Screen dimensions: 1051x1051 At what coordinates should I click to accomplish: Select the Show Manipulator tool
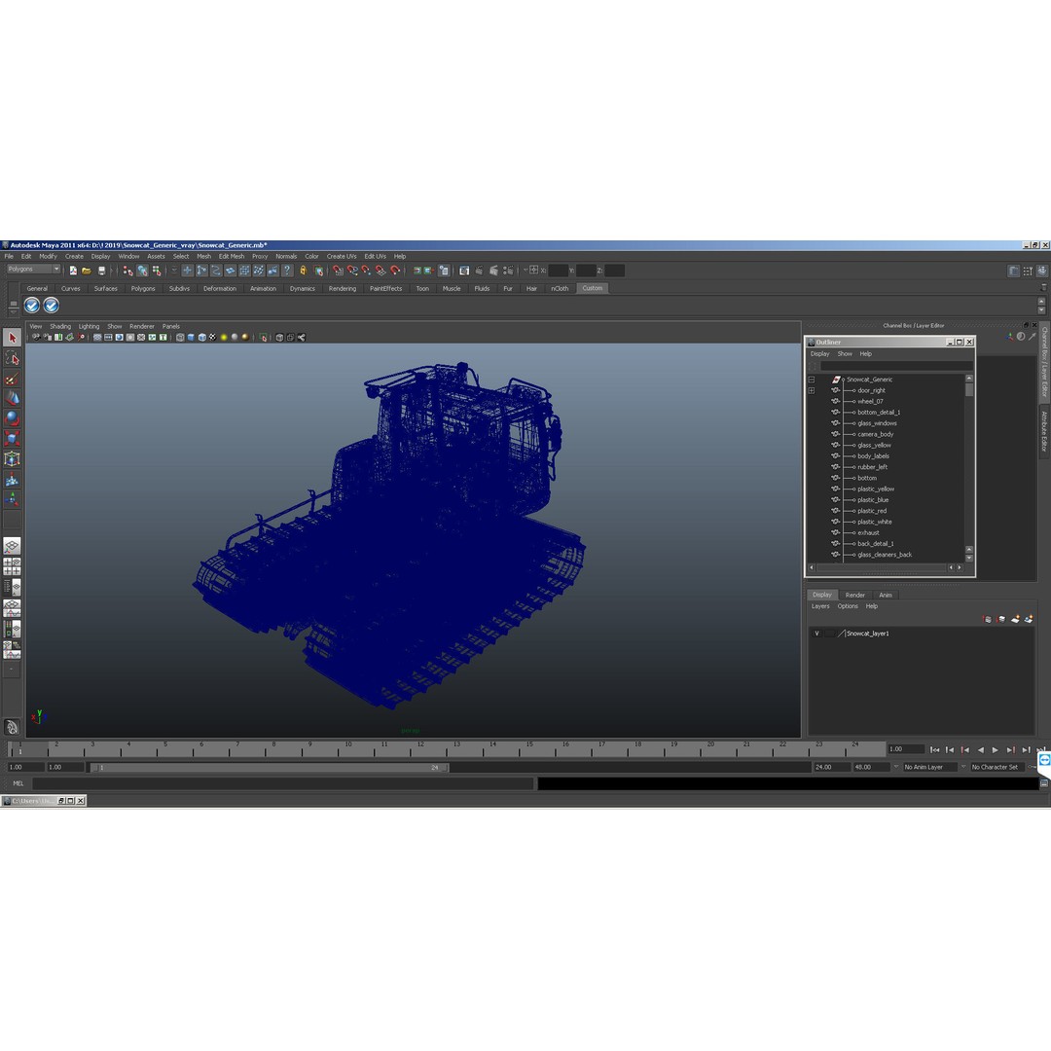12,499
